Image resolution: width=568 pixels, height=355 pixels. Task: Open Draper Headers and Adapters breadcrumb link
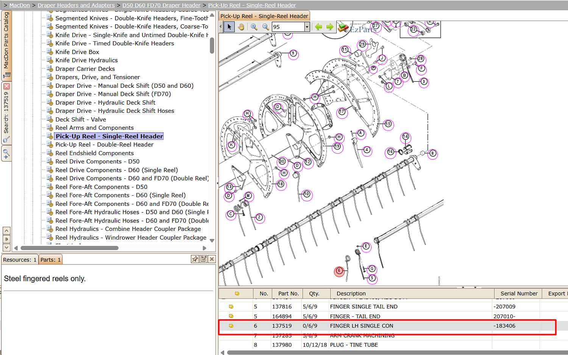pos(76,5)
